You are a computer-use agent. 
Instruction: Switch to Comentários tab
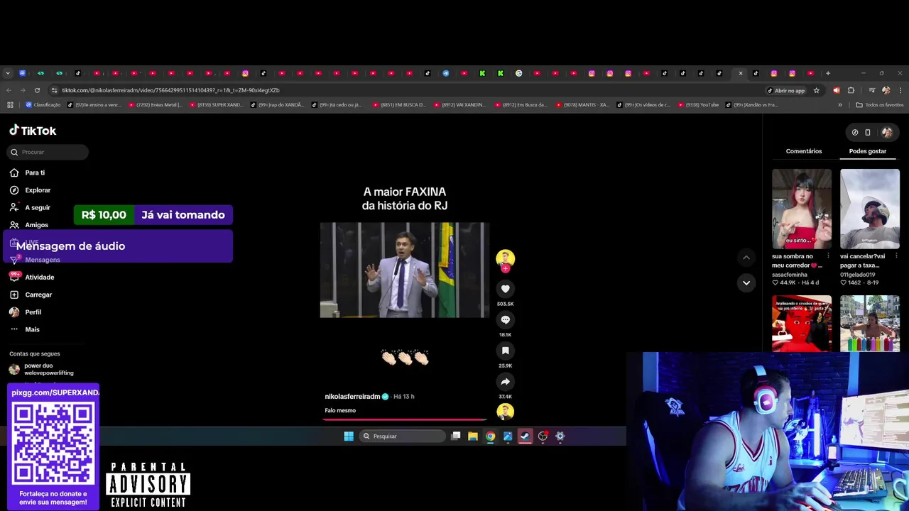pos(804,151)
